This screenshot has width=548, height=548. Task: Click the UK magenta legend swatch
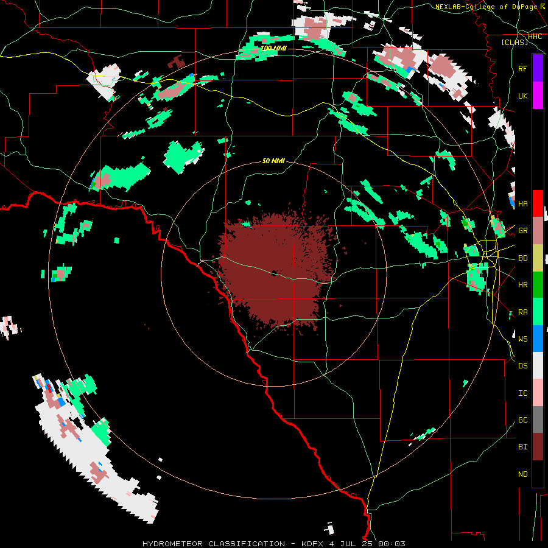pos(538,96)
